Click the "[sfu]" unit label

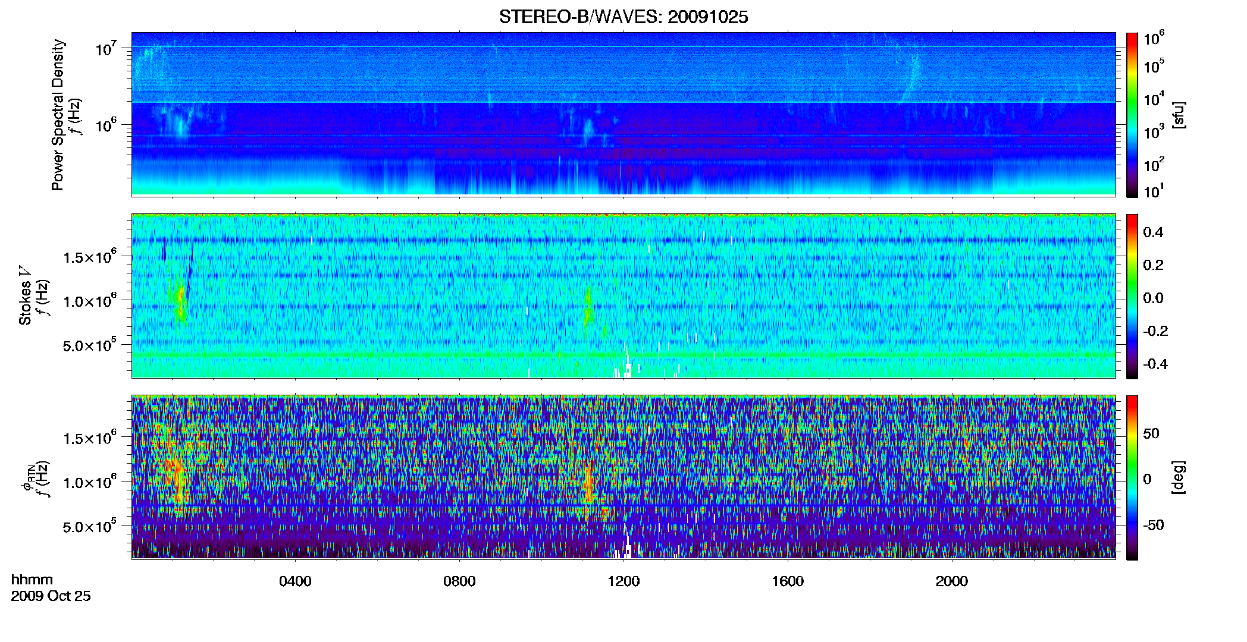1178,115
